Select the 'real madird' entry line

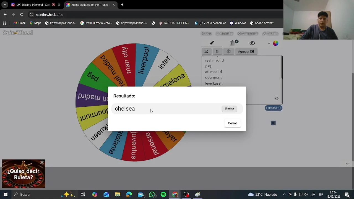click(214, 60)
